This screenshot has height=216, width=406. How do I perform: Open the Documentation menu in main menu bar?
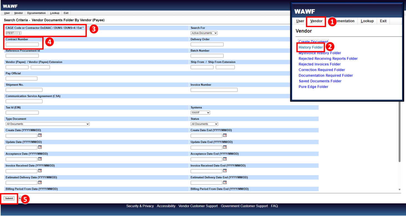point(36,13)
